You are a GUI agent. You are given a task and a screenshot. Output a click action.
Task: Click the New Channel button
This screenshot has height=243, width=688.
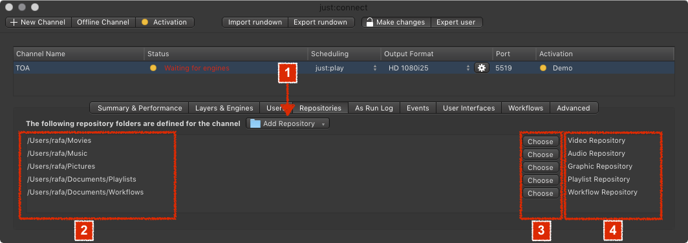[38, 23]
